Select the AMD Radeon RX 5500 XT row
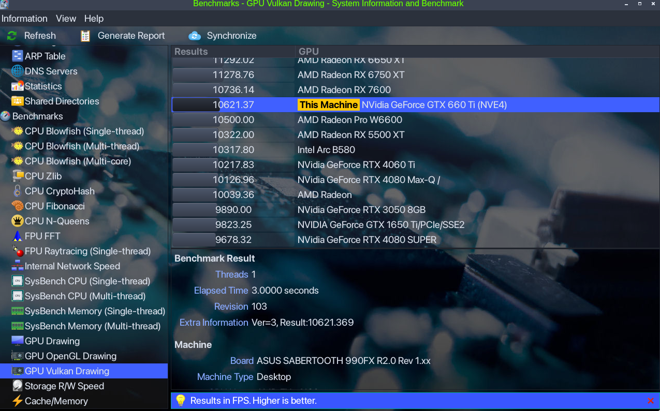This screenshot has height=411, width=660. tap(415, 134)
